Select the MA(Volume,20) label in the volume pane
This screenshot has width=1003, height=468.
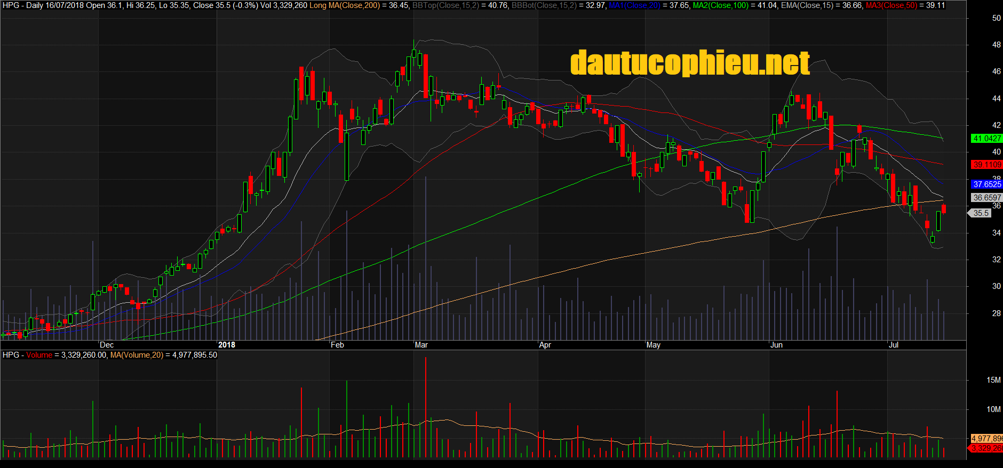[x=137, y=355]
